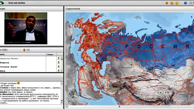The width and height of the screenshot is (194, 109).
Task: Click participant list scroll up arrow
Action: (x=62, y=58)
